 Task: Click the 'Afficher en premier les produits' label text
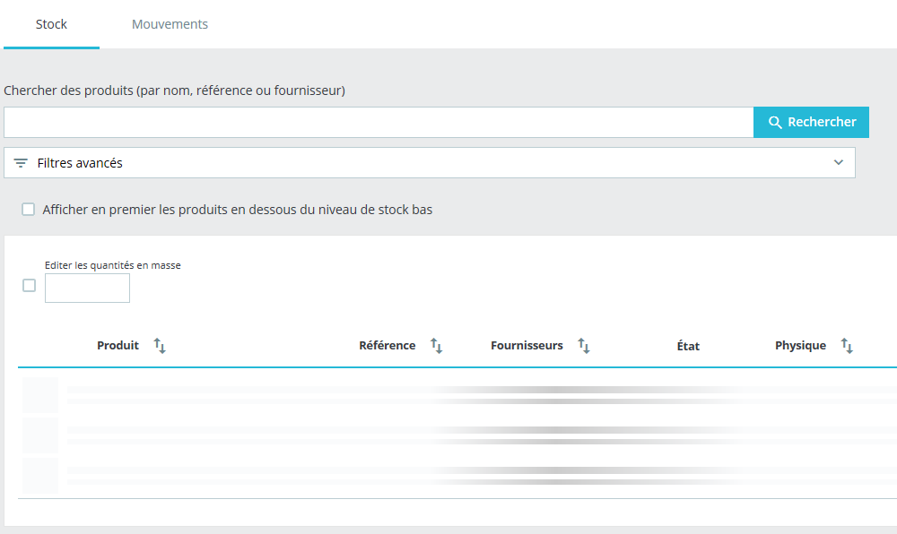(238, 210)
